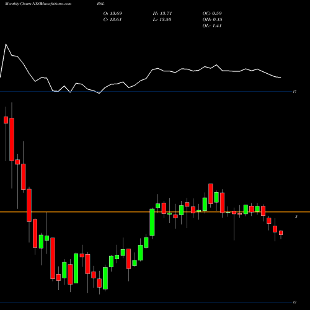Viewport: 310px width, 310px height.
Task: Click the tall green candle crossing the orange line
Action: click(x=152, y=222)
